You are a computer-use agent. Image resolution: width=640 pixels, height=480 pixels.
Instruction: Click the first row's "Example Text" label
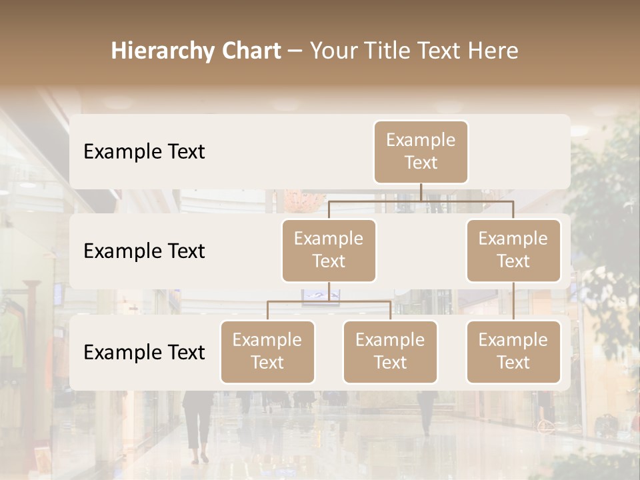click(144, 152)
